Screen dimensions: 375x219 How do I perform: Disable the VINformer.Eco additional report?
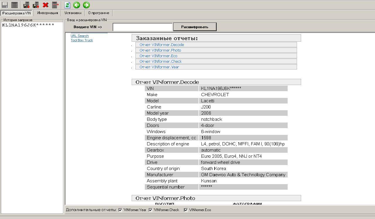click(x=186, y=210)
